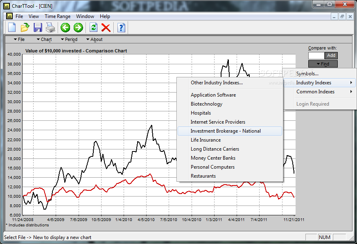Open the Window menu
Viewport: 357px width, 244px height.
pos(85,16)
